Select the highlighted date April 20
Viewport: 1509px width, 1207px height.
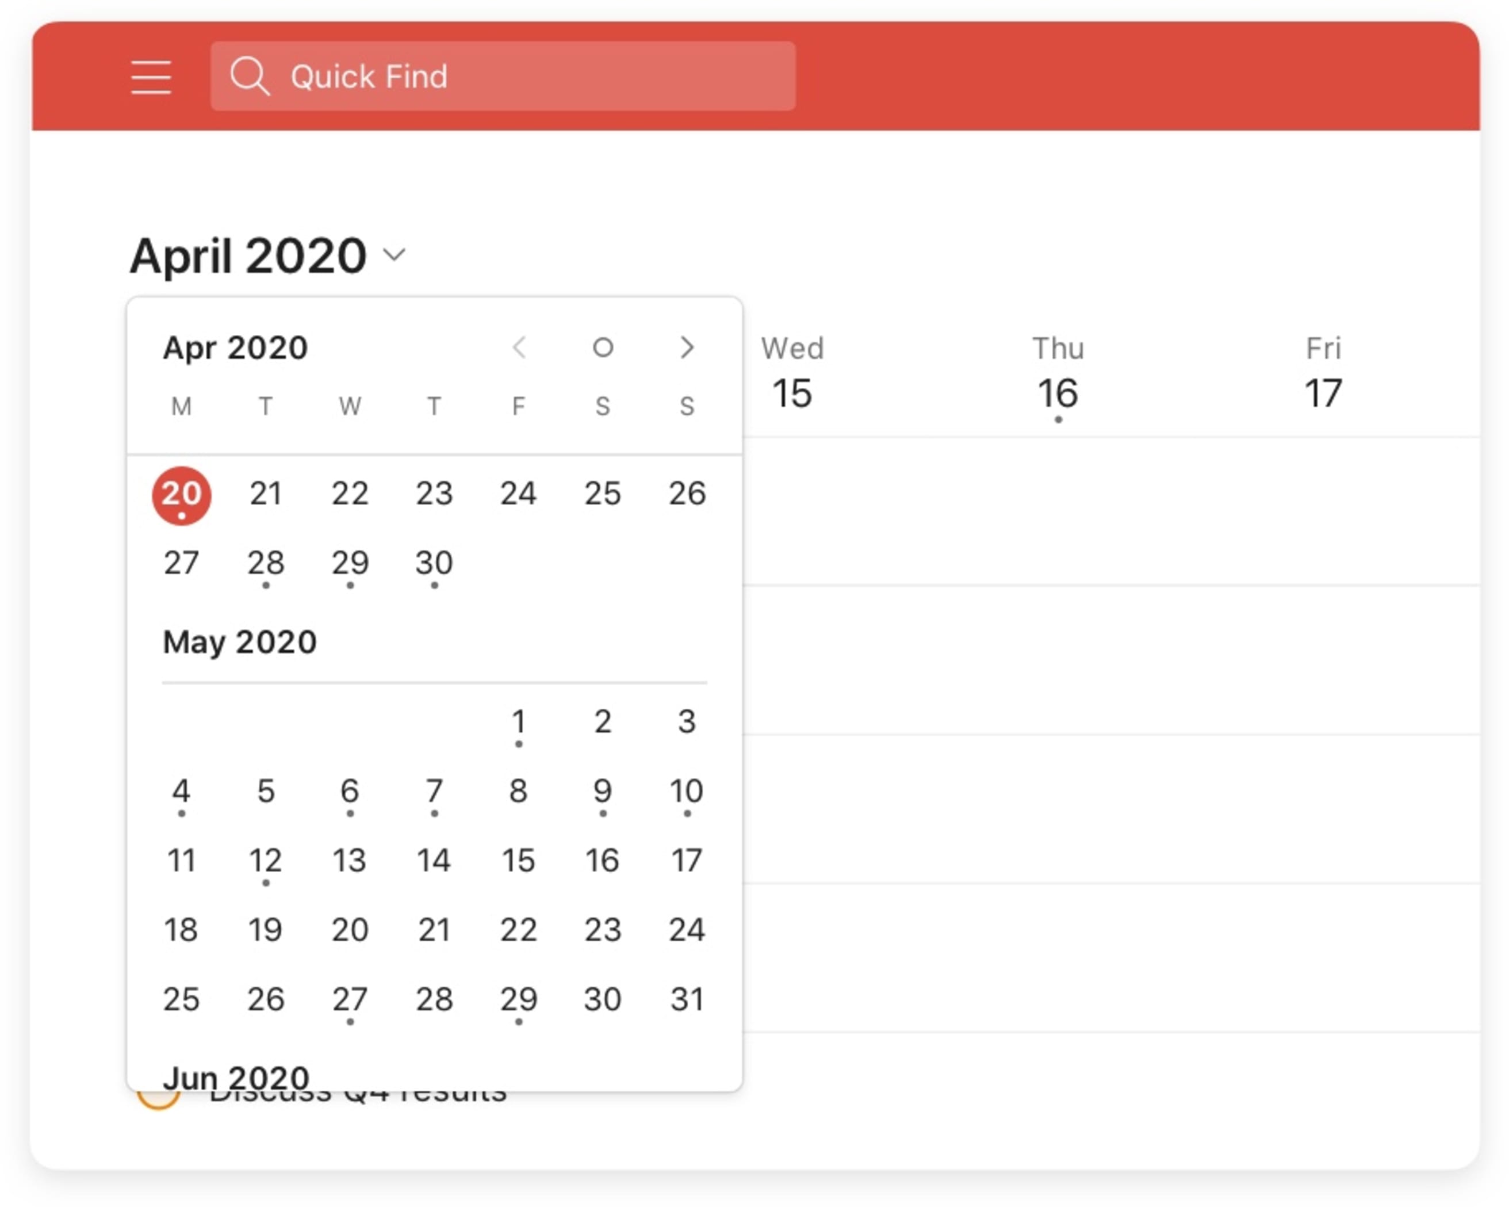click(x=181, y=494)
